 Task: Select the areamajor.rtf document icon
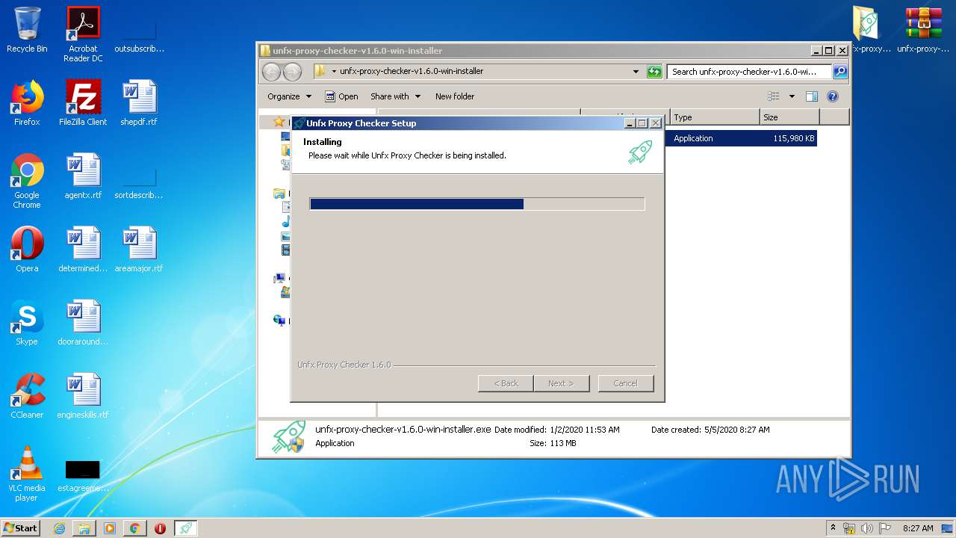139,250
